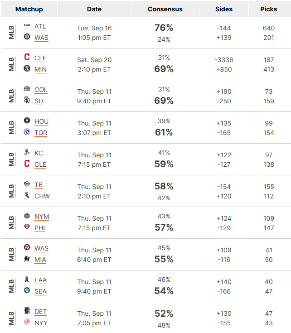
Task: Click the Atlanta Braves team logo
Action: point(27,25)
